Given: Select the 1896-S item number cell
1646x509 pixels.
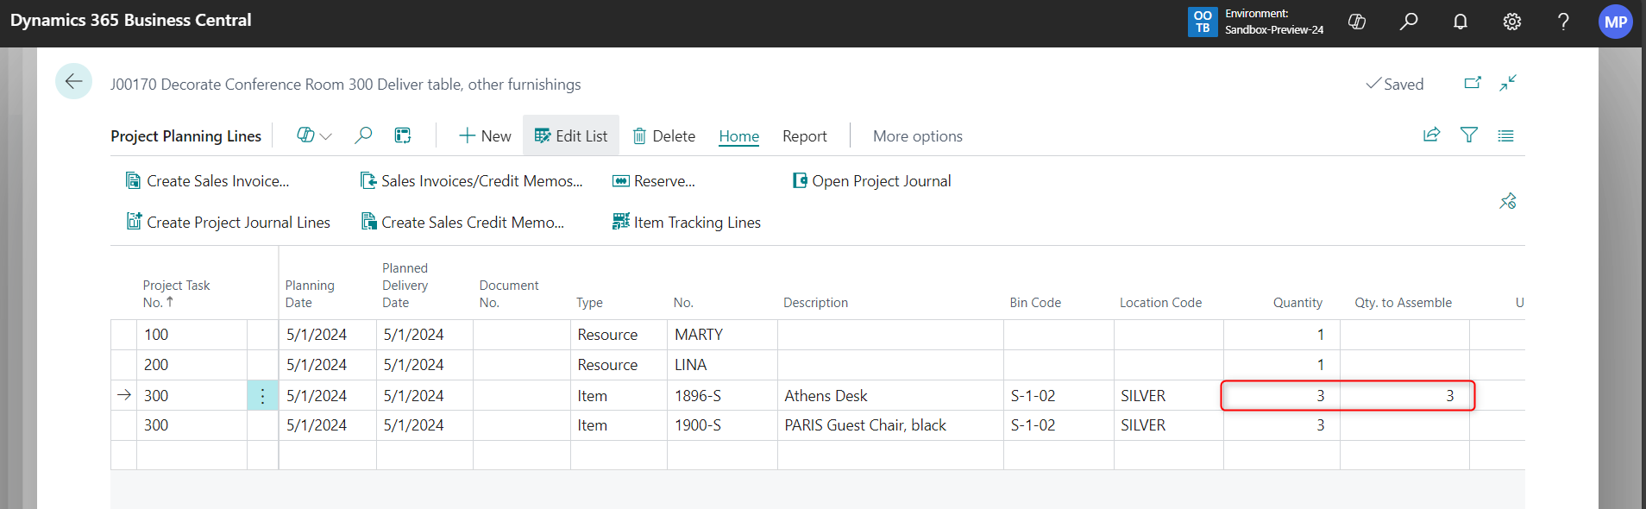Looking at the screenshot, I should tap(722, 396).
